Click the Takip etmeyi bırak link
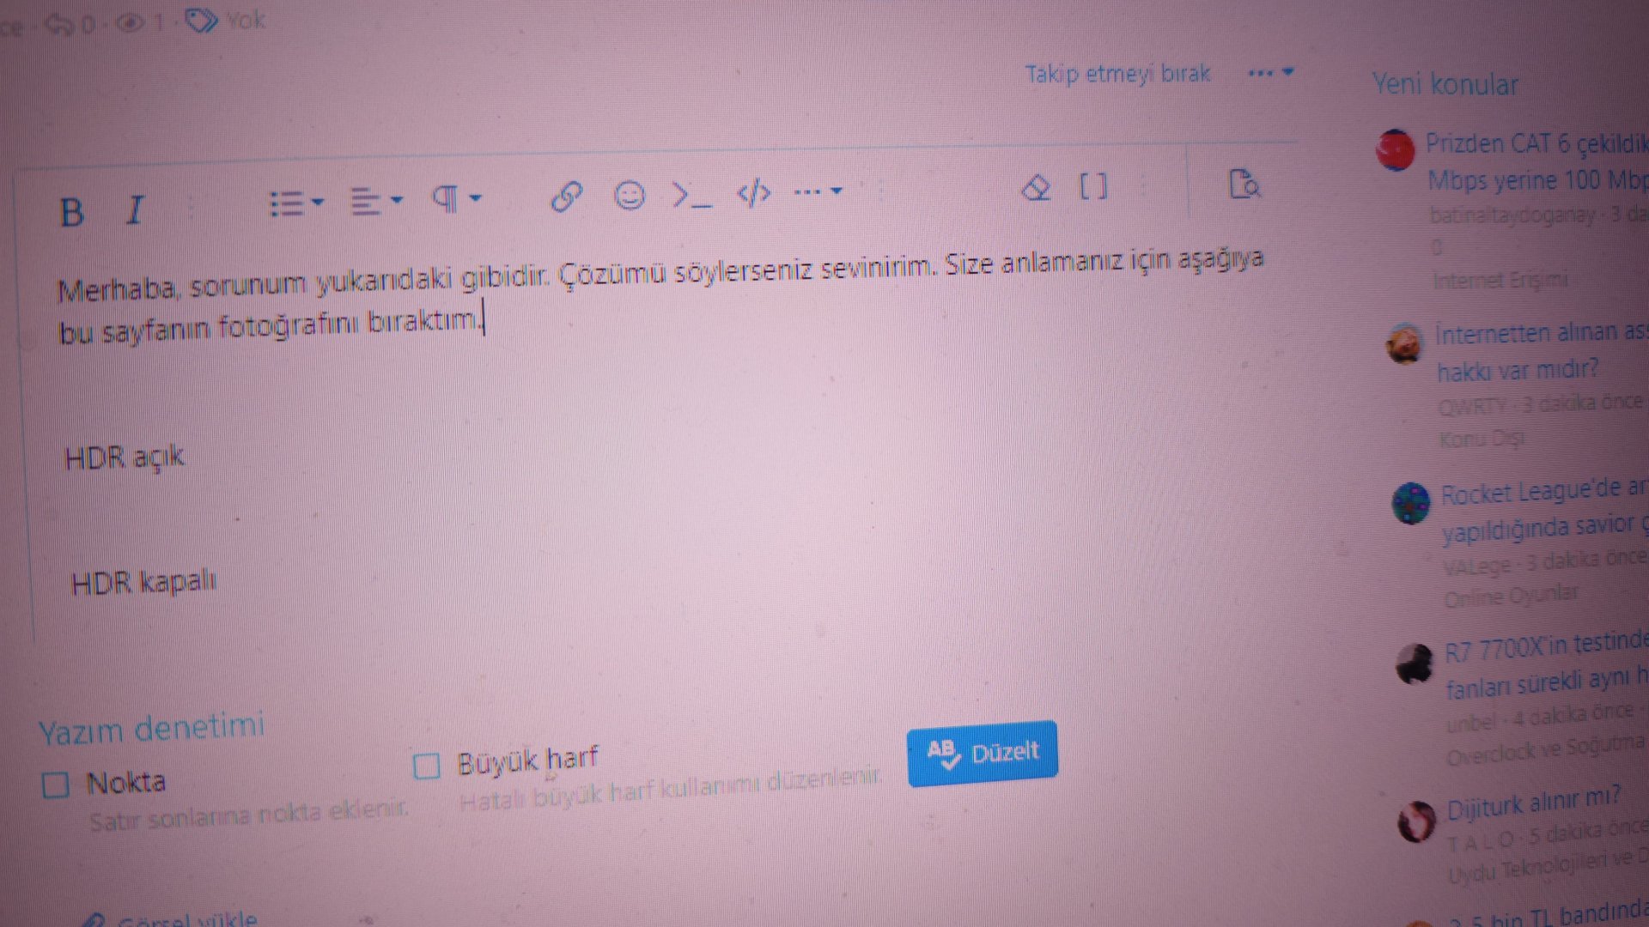The image size is (1649, 927). point(1117,75)
